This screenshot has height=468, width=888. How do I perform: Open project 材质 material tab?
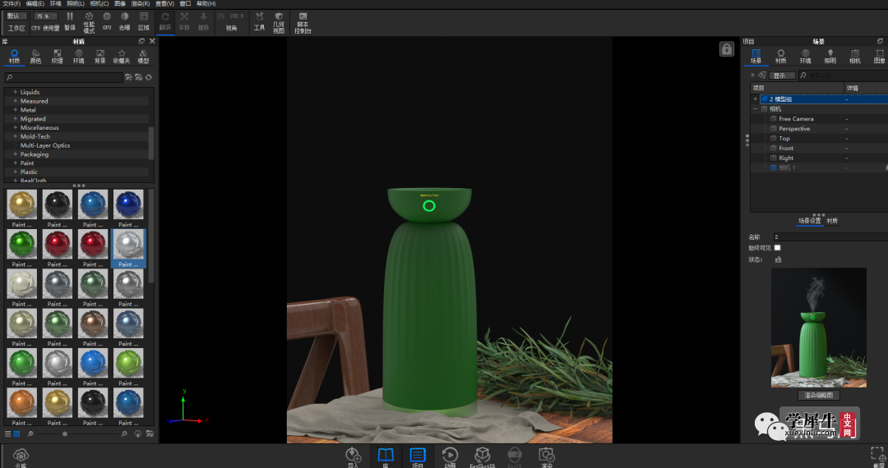pyautogui.click(x=780, y=57)
